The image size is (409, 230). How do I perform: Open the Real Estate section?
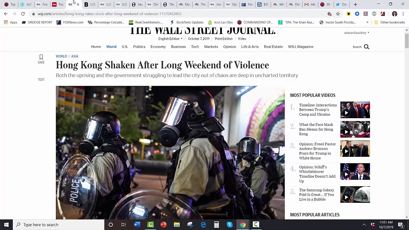pos(273,47)
